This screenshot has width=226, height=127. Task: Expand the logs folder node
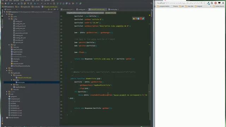(x=10, y=45)
